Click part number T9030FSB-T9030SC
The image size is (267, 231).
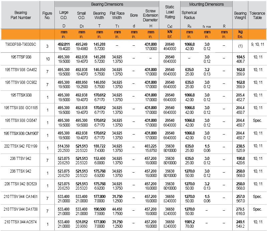click(20, 44)
